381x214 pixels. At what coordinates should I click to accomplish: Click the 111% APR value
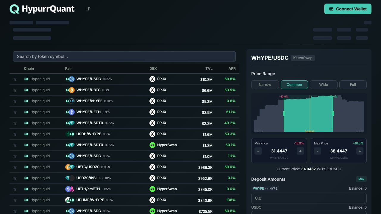(232, 156)
